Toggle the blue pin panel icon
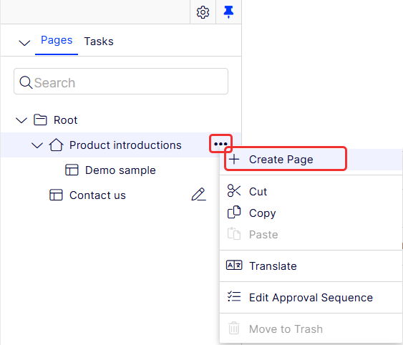This screenshot has height=345, width=403. click(x=228, y=12)
